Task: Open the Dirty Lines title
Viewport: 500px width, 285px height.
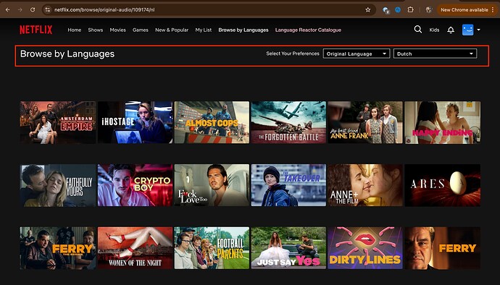Action: [365, 248]
